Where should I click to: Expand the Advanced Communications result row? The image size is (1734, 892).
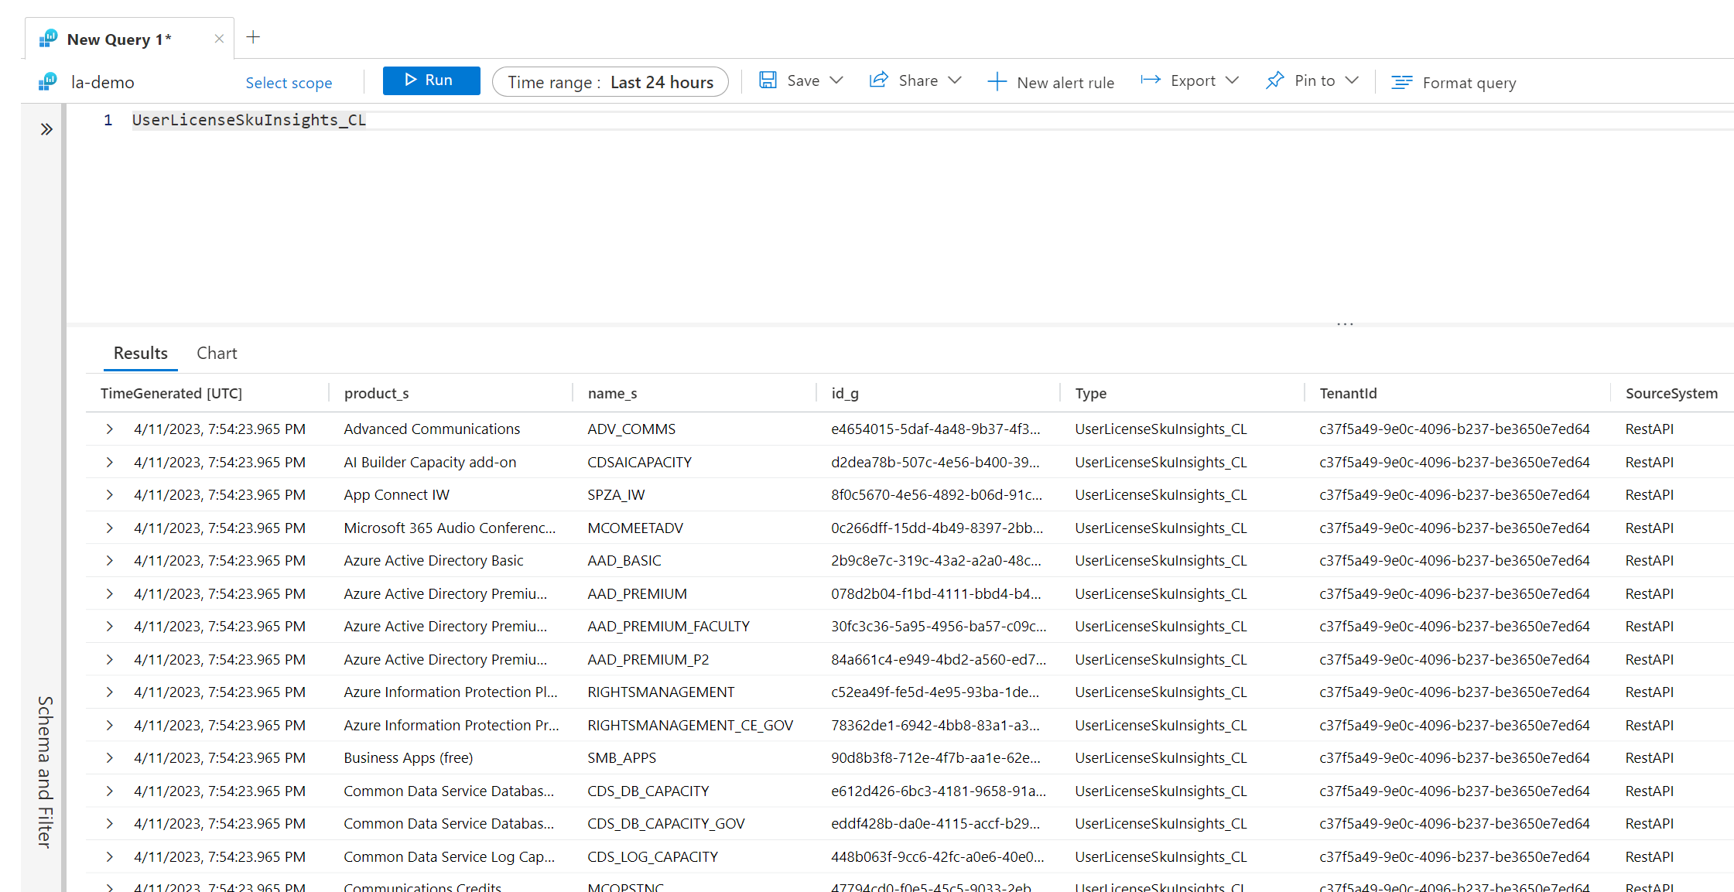coord(109,429)
